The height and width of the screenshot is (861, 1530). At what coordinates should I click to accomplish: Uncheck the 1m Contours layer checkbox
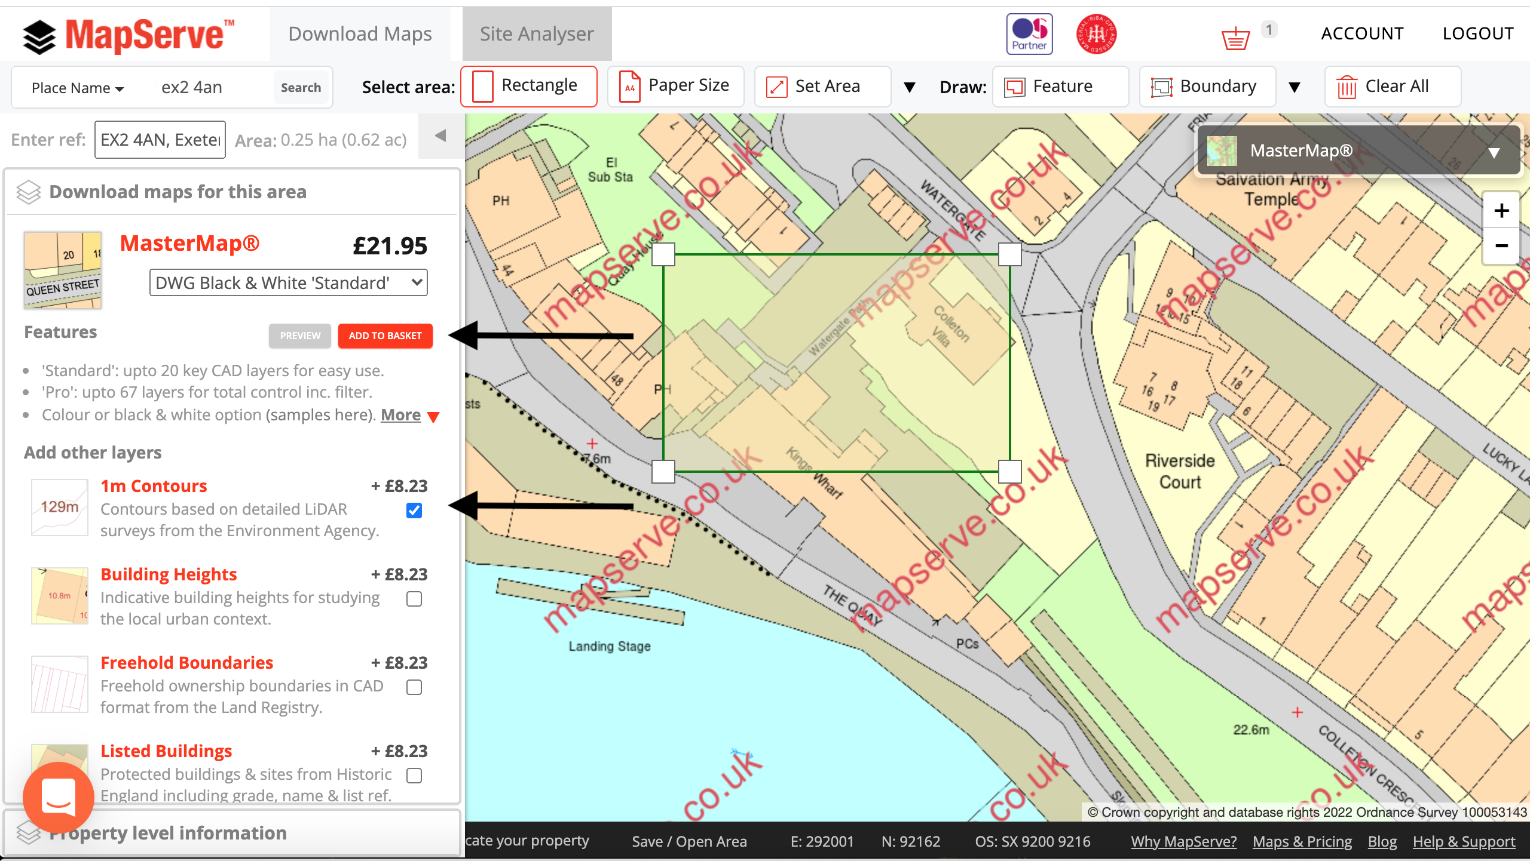pyautogui.click(x=414, y=511)
